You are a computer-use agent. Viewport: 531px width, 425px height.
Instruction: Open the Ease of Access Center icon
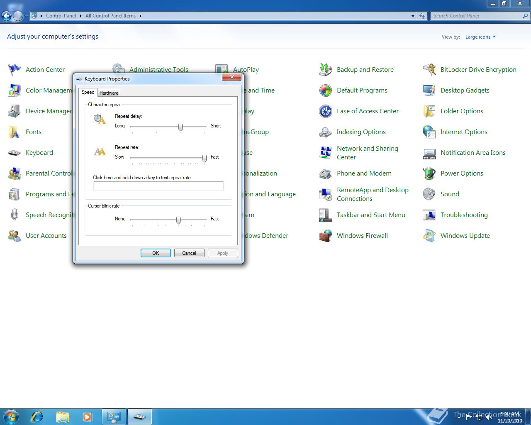point(326,111)
